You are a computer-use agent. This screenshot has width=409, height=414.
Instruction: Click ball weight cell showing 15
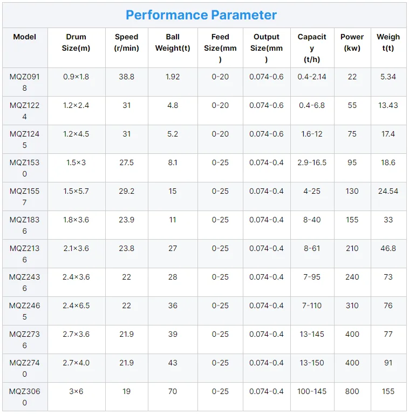pos(173,191)
